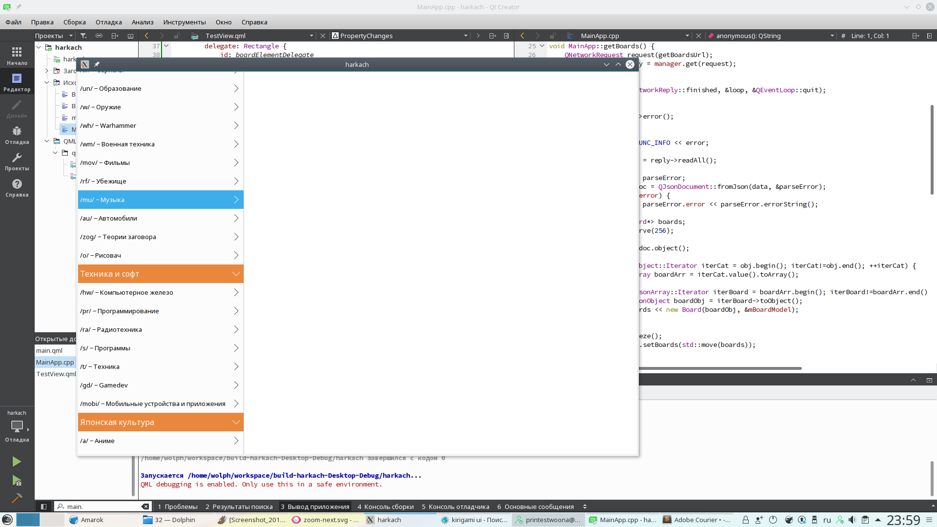This screenshot has height=527, width=937.
Task: Click the code editor vertical scrollbar
Action: pyautogui.click(x=932, y=149)
